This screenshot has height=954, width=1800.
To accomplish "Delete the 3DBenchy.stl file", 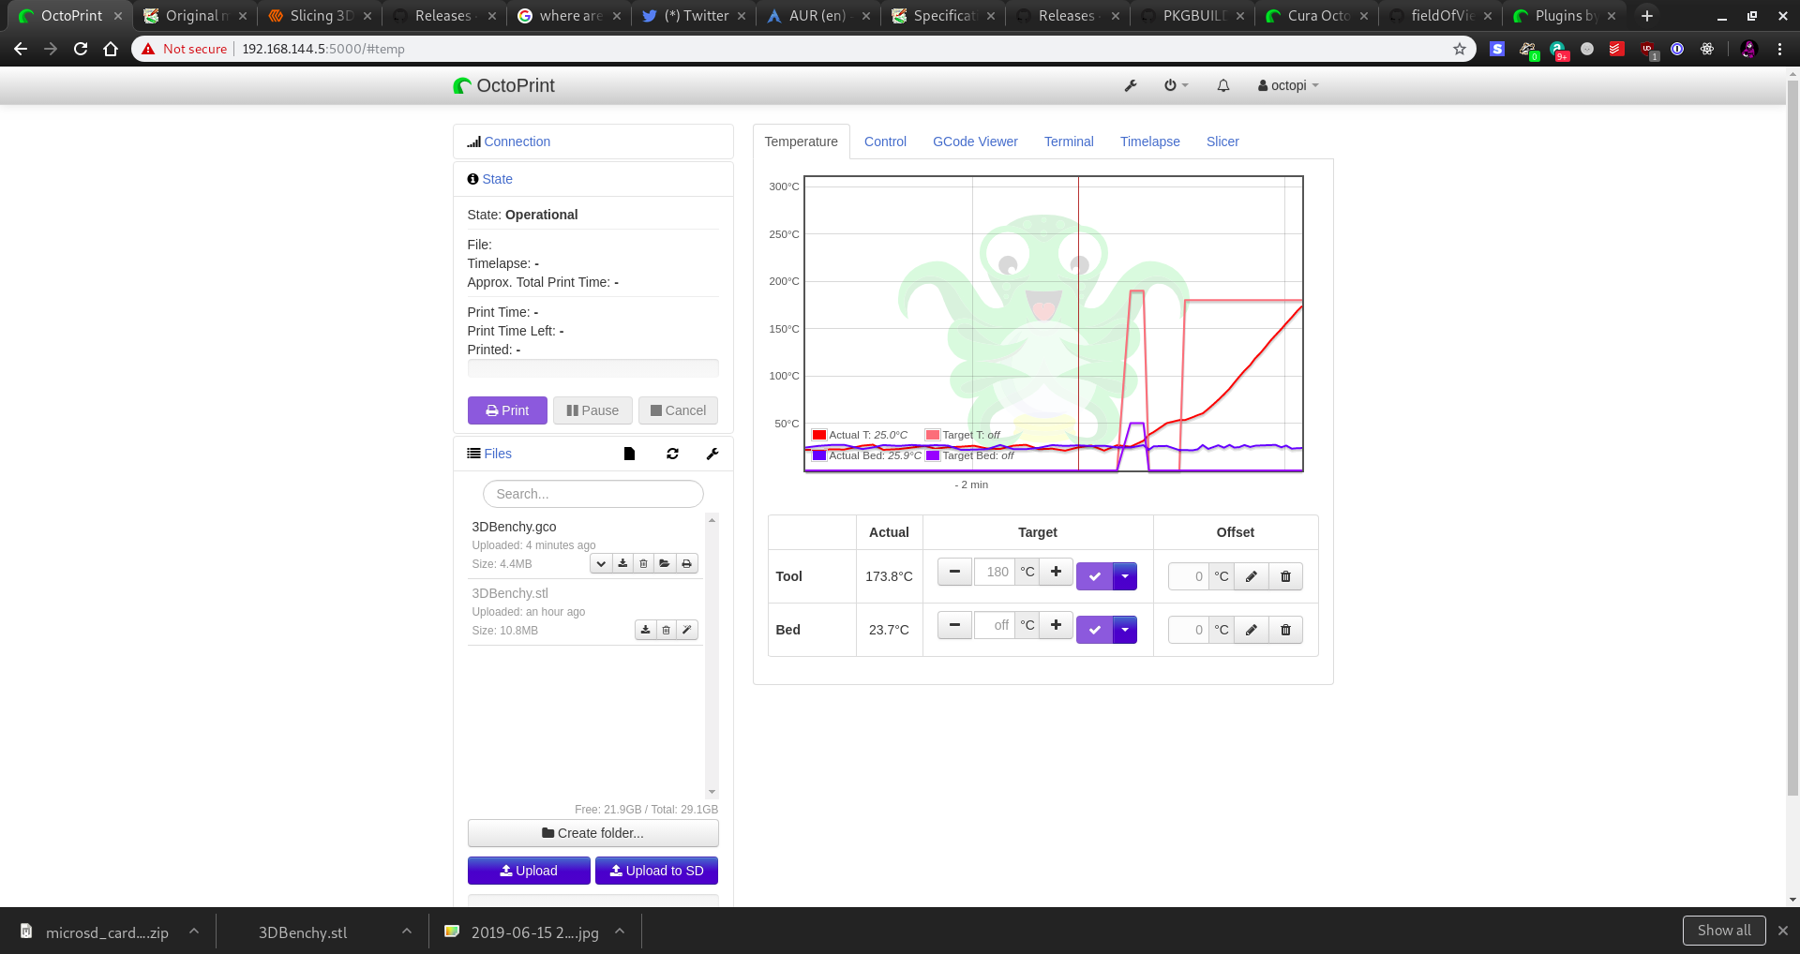I will coord(666,630).
